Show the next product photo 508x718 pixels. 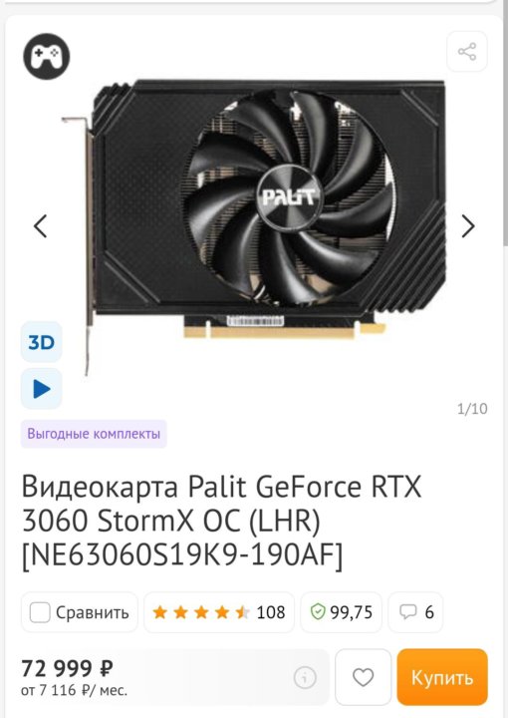[x=468, y=226]
